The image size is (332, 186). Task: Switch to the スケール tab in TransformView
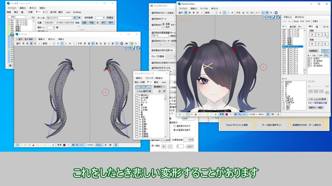(325, 27)
